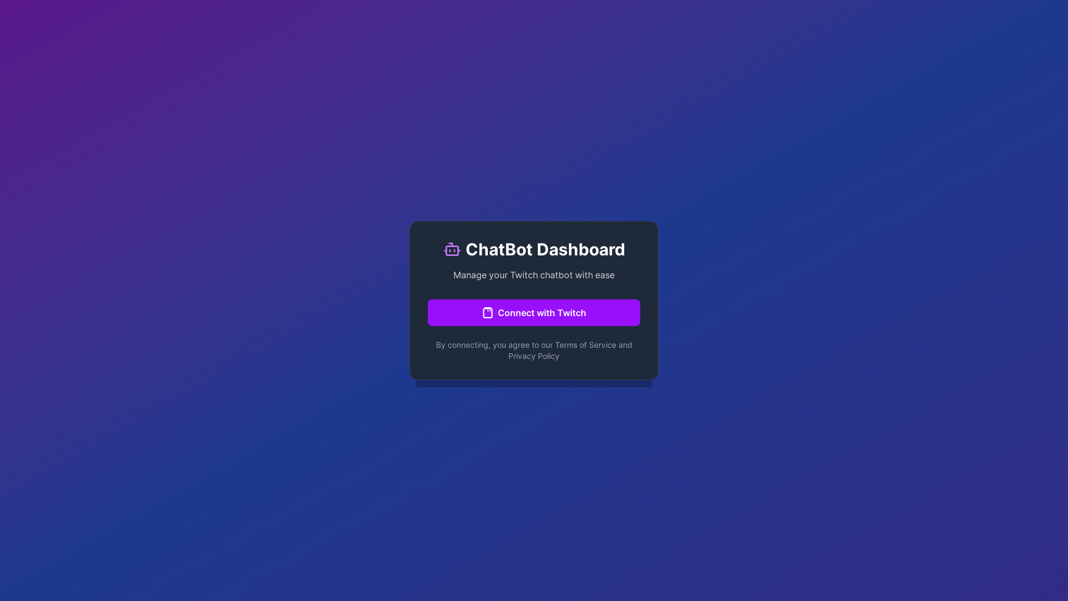The width and height of the screenshot is (1068, 601).
Task: Click the Terms of Service agreement text
Action: (x=534, y=351)
